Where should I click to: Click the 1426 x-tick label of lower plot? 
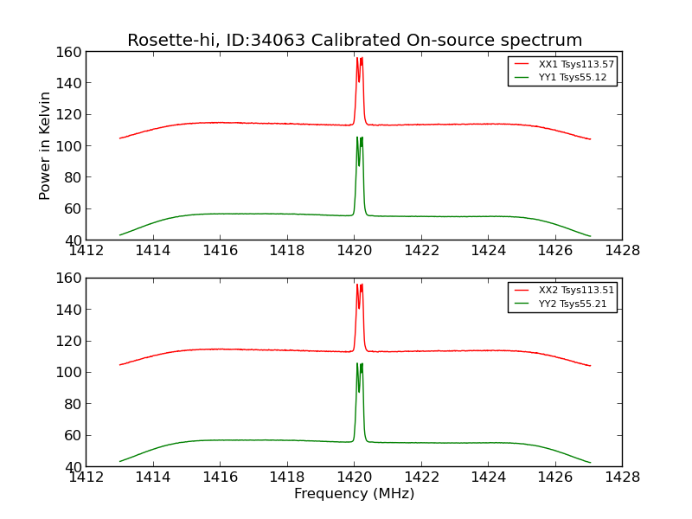(x=555, y=477)
